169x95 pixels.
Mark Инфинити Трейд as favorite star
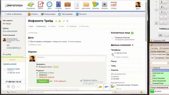56,21
